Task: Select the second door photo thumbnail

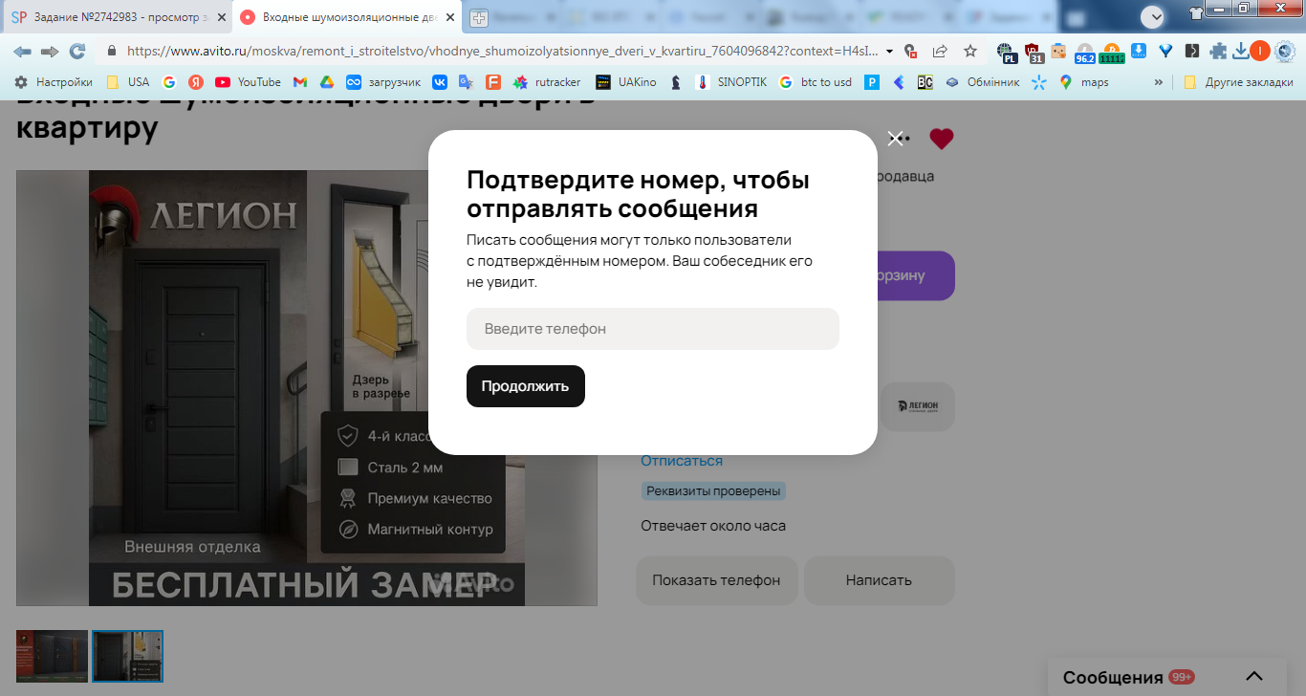Action: click(127, 656)
